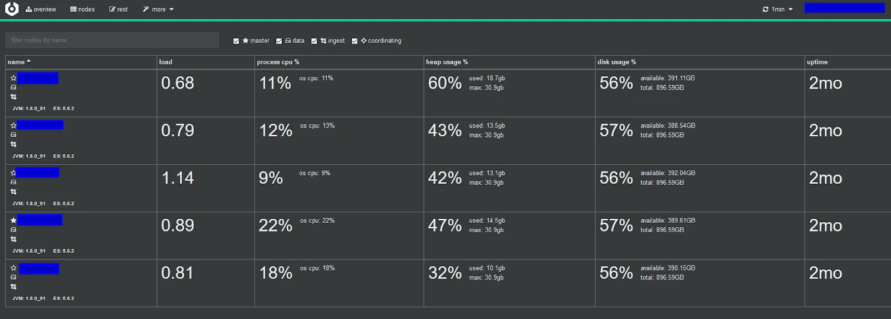This screenshot has width=891, height=319.
Task: Click the hollow star icon on first node
Action: (x=13, y=78)
